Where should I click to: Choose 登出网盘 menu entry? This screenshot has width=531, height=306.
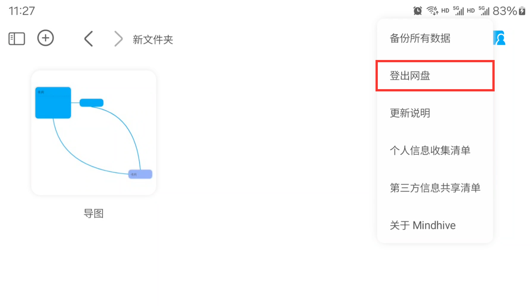coord(410,76)
